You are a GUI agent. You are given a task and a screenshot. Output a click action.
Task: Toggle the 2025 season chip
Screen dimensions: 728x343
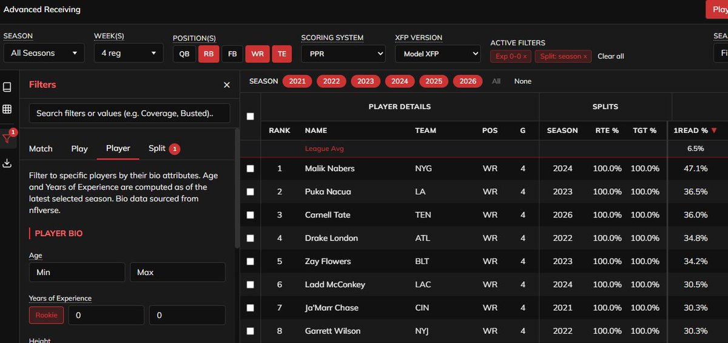(434, 81)
